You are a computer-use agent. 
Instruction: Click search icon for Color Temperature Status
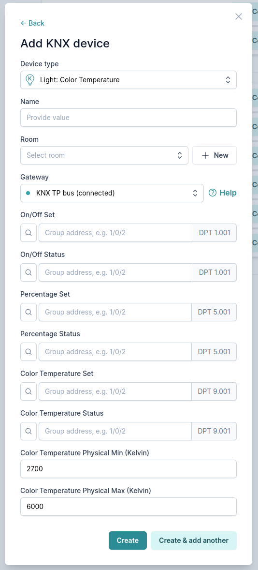pos(29,431)
